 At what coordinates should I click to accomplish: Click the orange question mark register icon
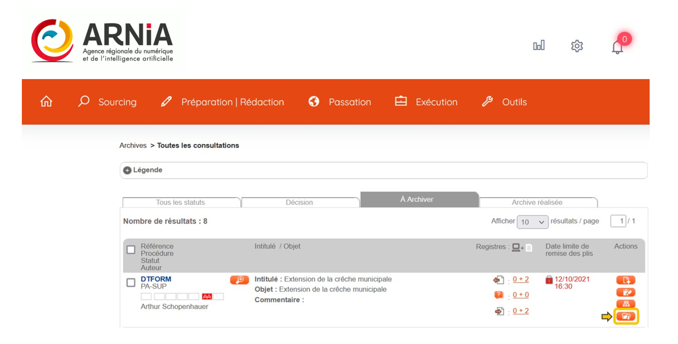[499, 295]
